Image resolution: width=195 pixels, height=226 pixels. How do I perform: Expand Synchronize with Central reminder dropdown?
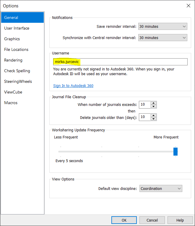[x=163, y=38]
